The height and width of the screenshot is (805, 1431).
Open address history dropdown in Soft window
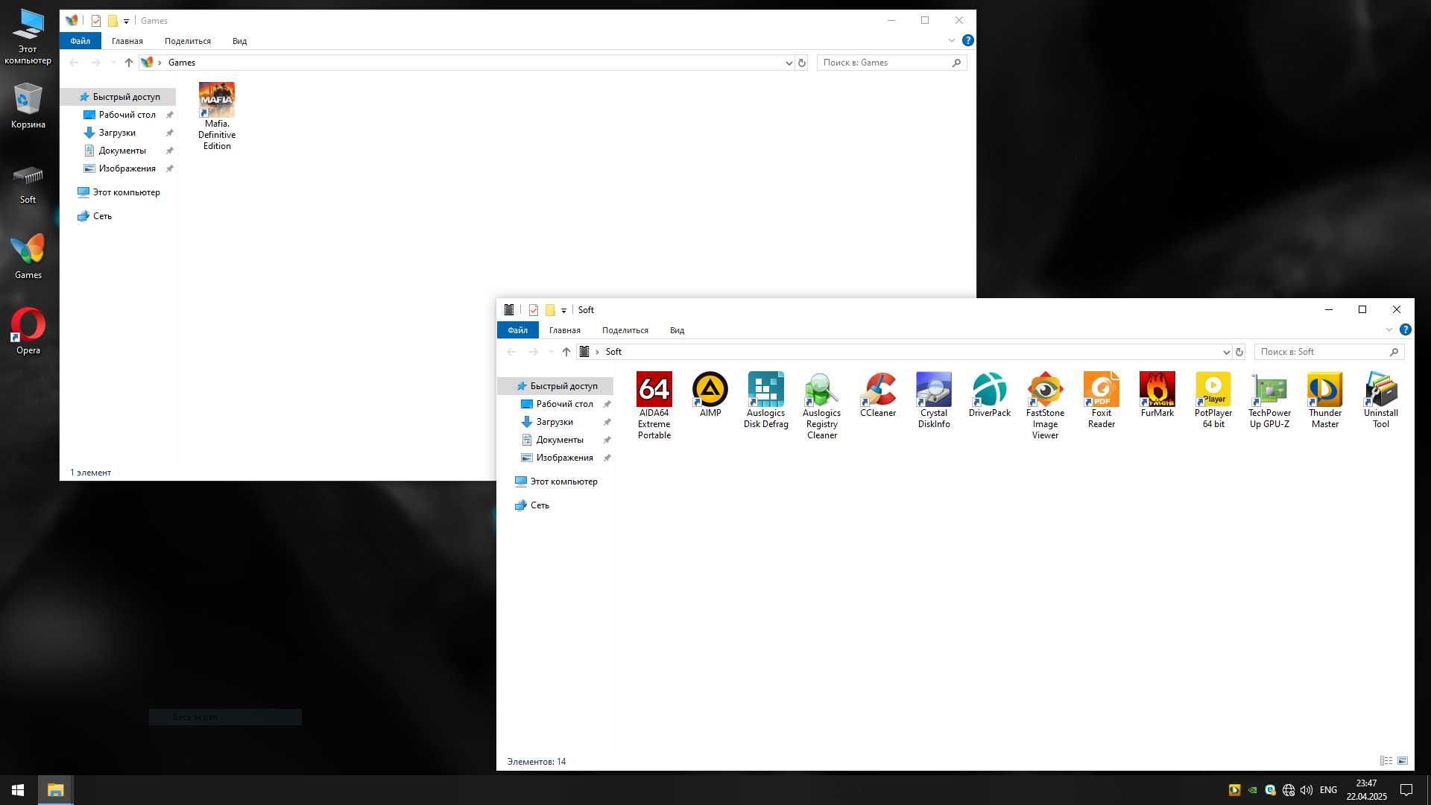pyautogui.click(x=1226, y=352)
